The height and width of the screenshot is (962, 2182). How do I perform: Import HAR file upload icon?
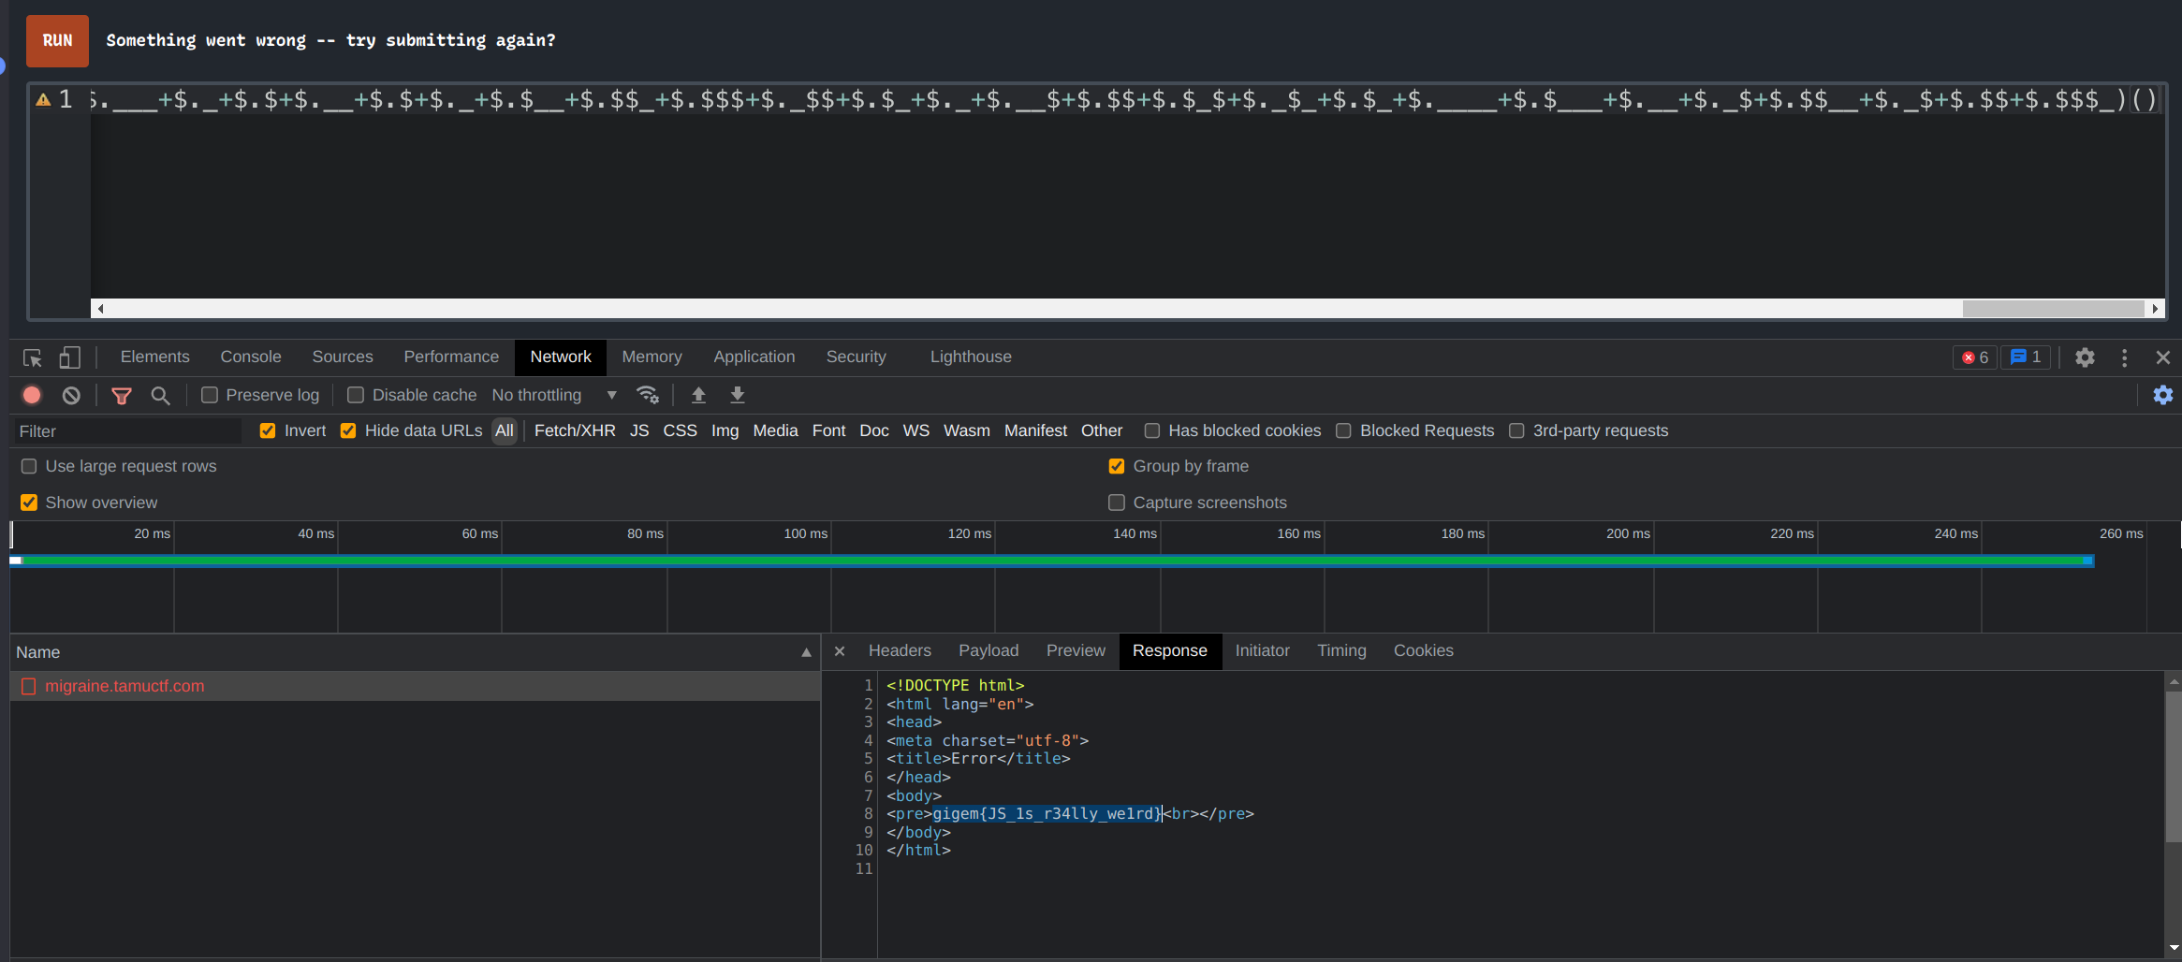click(x=698, y=395)
